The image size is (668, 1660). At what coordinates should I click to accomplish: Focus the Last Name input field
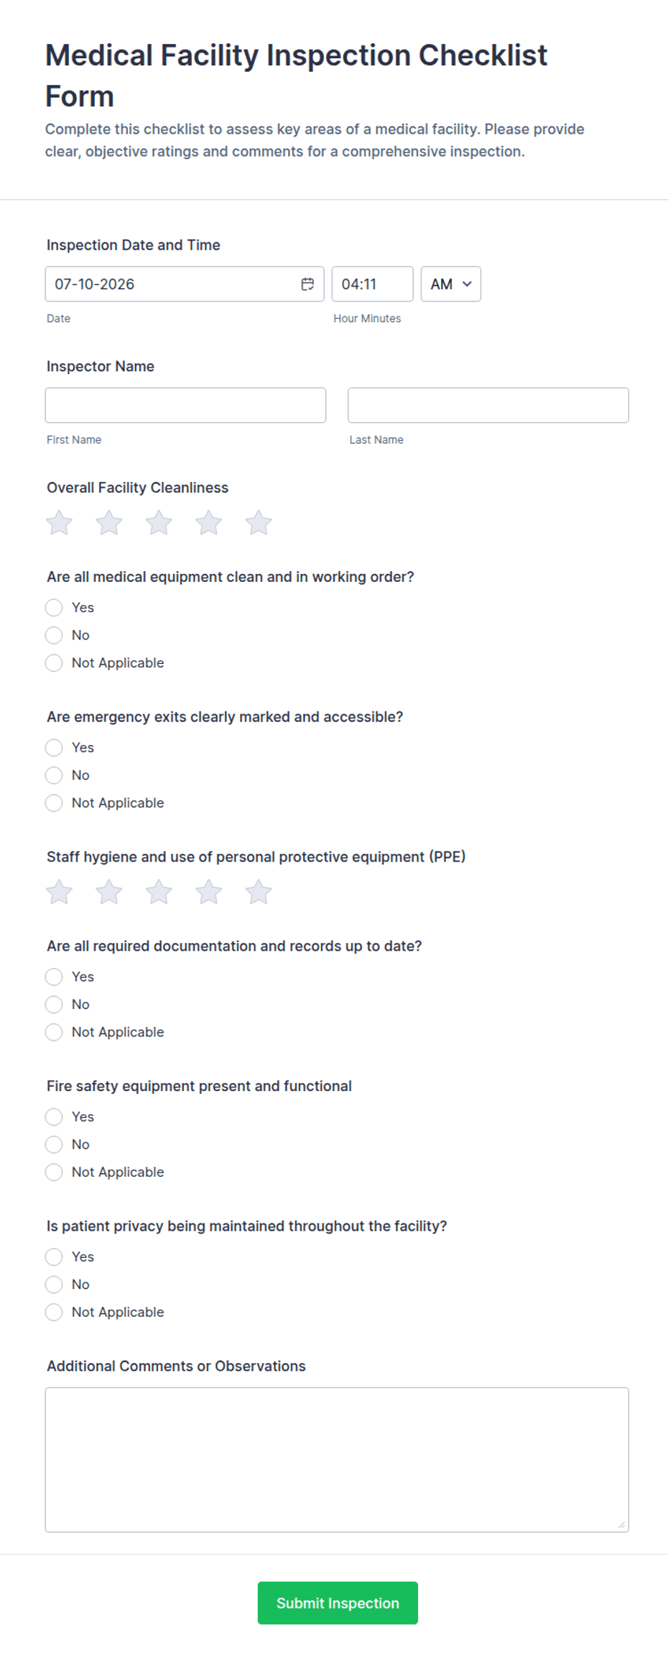[x=488, y=406]
